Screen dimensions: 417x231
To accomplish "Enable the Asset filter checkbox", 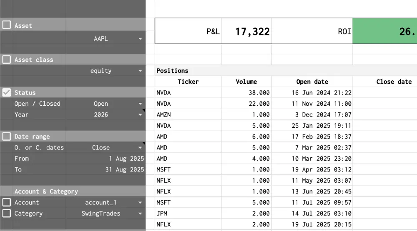I will click(6, 25).
